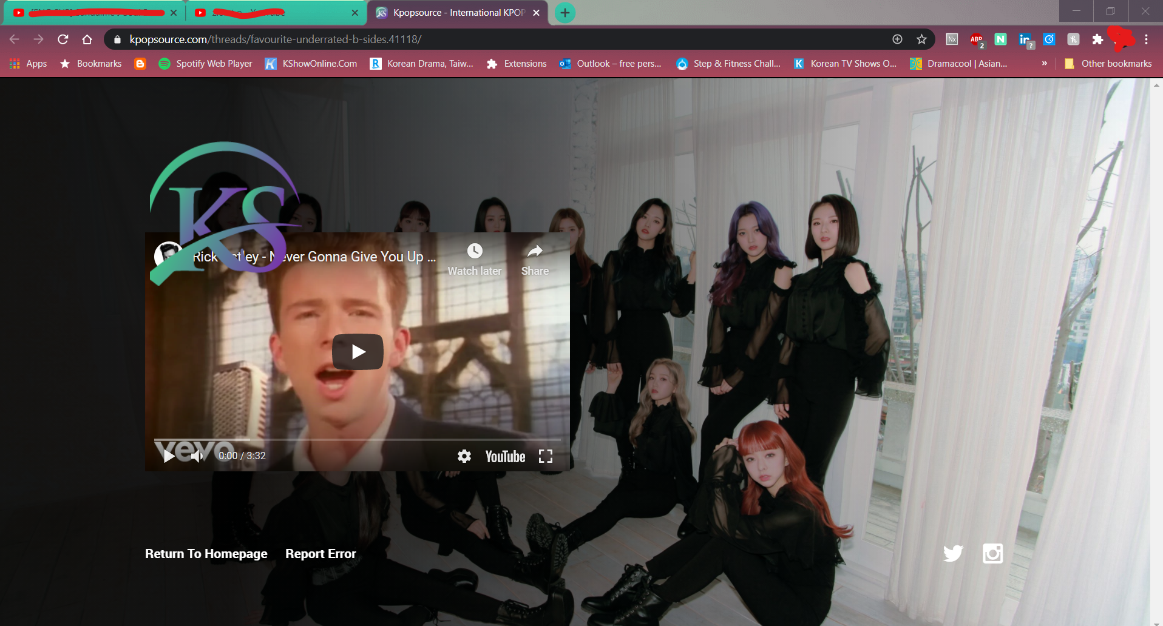The width and height of the screenshot is (1163, 626).
Task: Open the video settings gear
Action: 464,456
